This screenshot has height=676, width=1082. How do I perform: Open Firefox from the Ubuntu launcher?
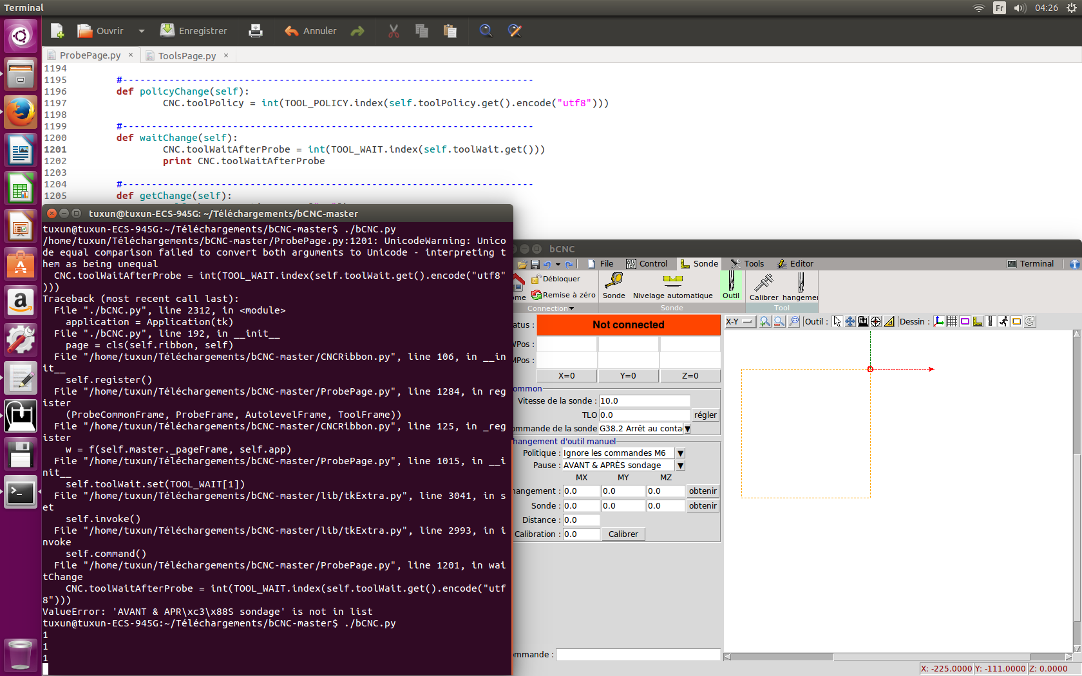pyautogui.click(x=21, y=113)
